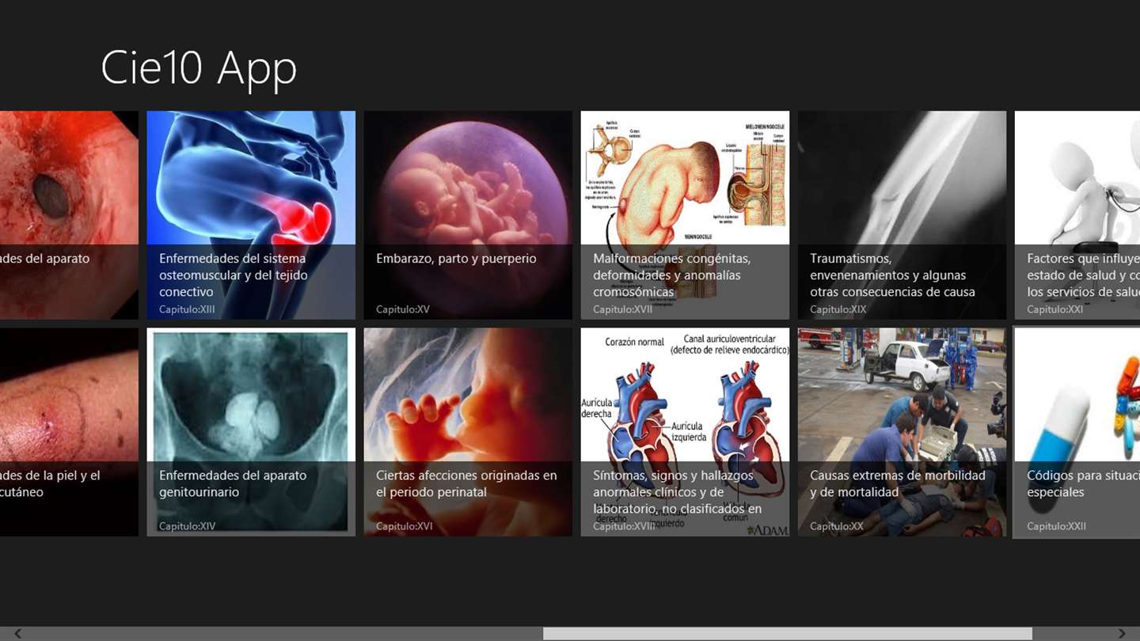Click the Cie10 App title
This screenshot has width=1140, height=641.
coord(199,68)
